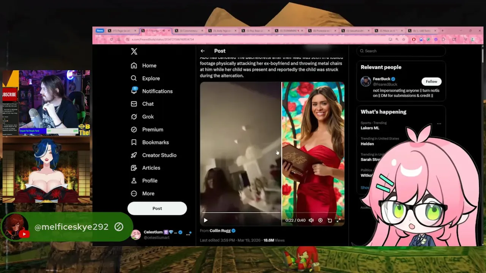The image size is (486, 273).
Task: Click the 18.6M Views count
Action: click(274, 240)
